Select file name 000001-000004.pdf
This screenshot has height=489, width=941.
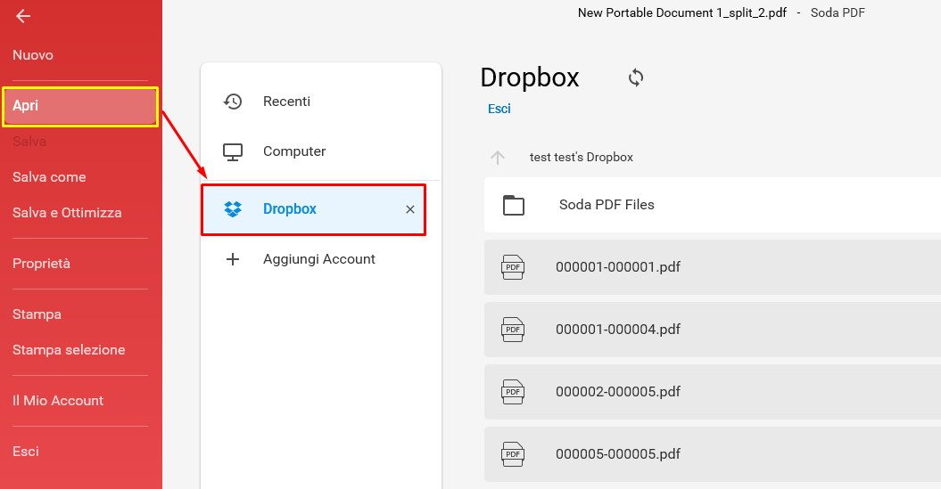pyautogui.click(x=618, y=330)
